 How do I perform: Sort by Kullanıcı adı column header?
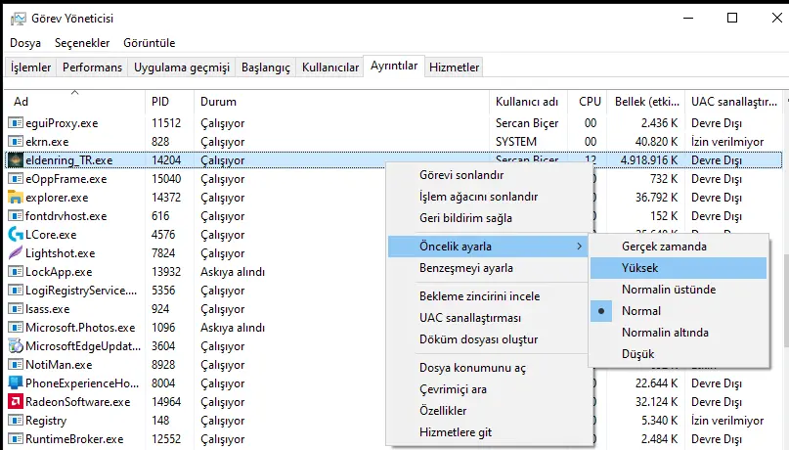click(528, 101)
